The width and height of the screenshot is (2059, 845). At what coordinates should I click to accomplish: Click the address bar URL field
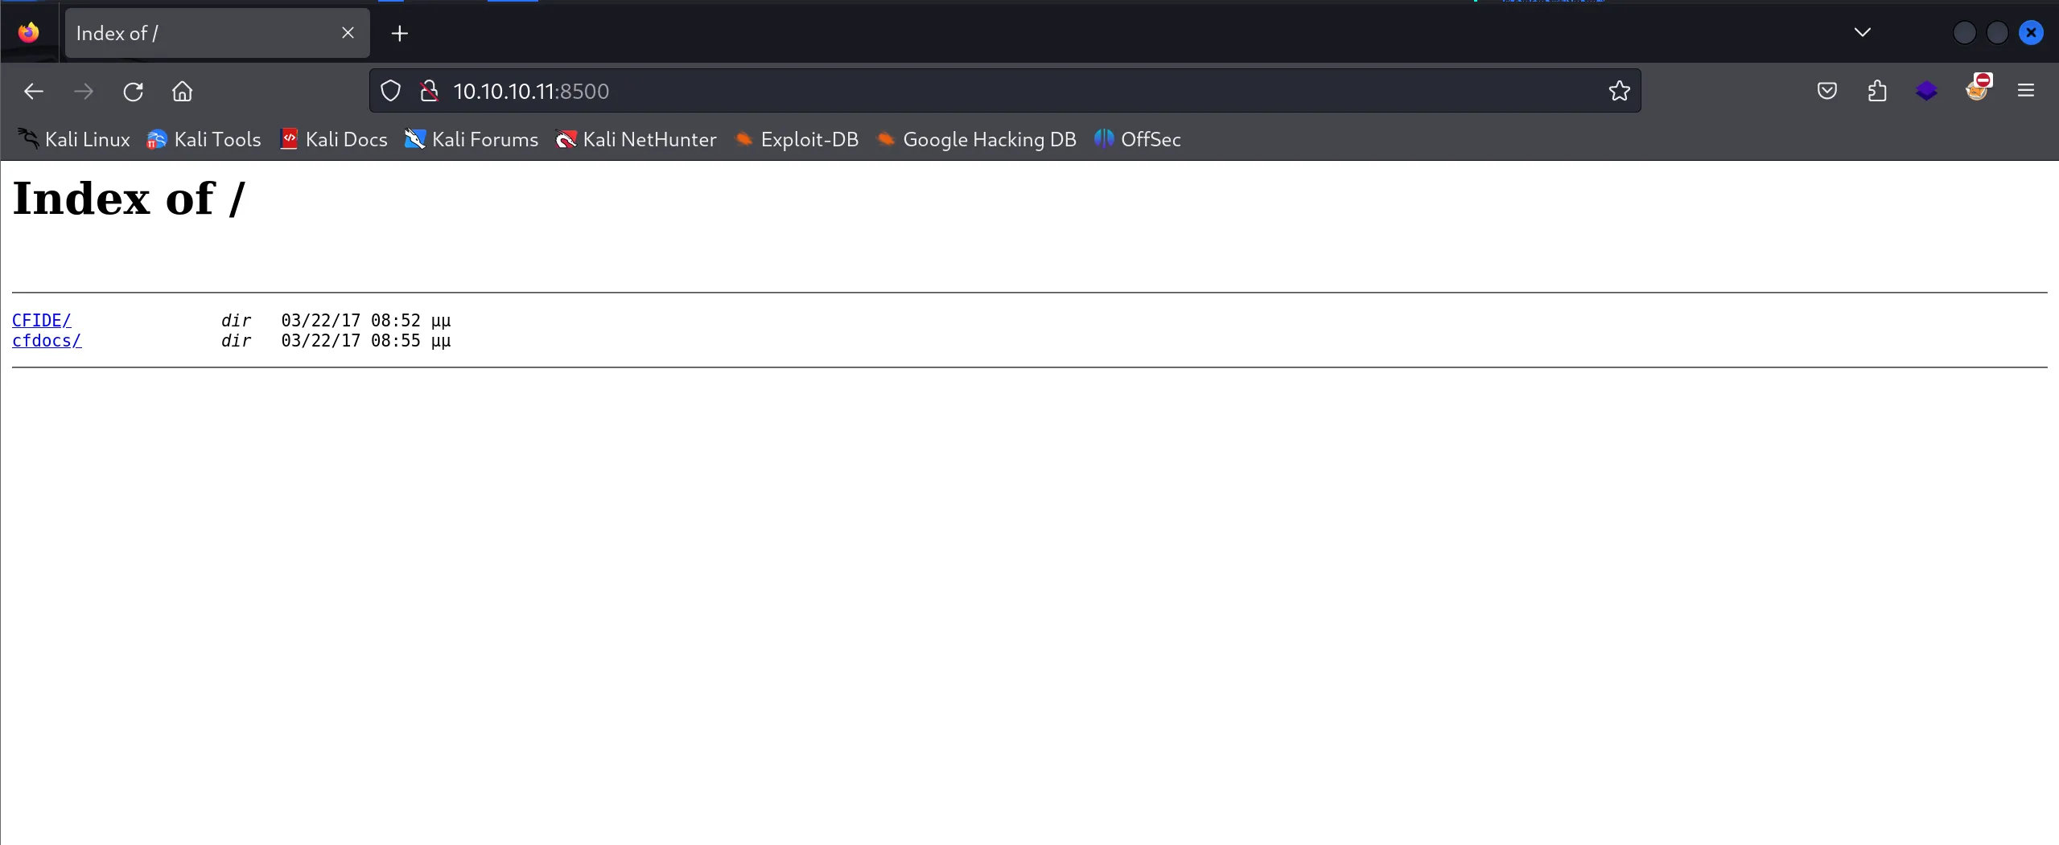[966, 92]
